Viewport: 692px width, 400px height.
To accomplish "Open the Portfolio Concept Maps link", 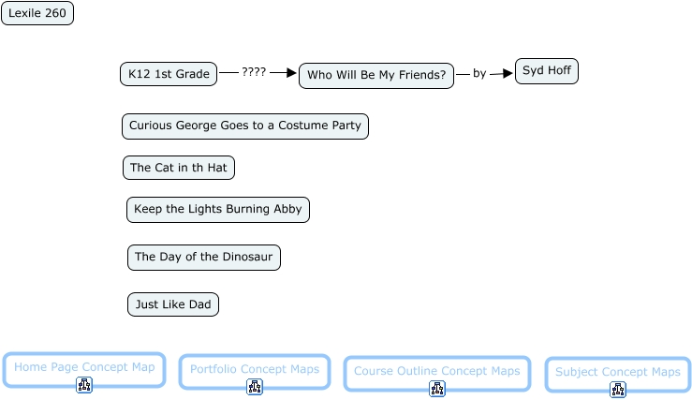I will [255, 369].
